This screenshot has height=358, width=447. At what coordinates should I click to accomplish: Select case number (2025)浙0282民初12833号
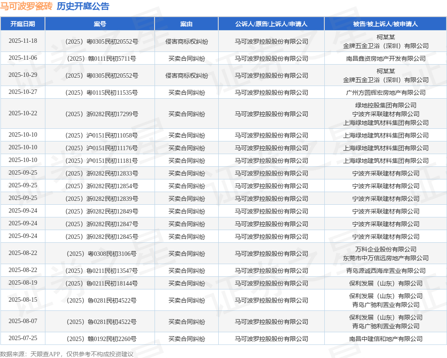click(101, 173)
